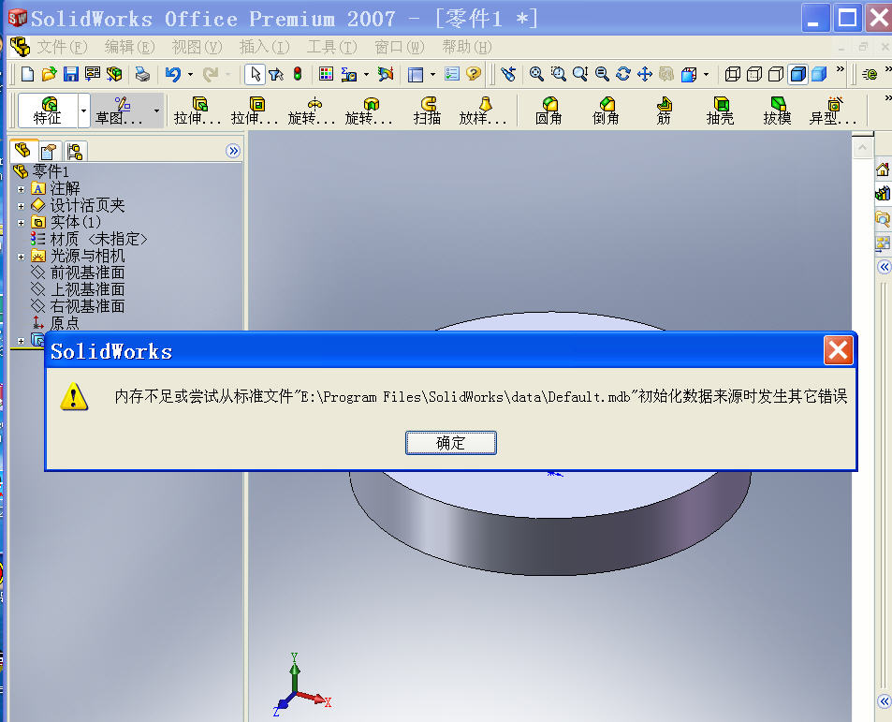Open the 草图 toolbar dropdown arrow

156,111
